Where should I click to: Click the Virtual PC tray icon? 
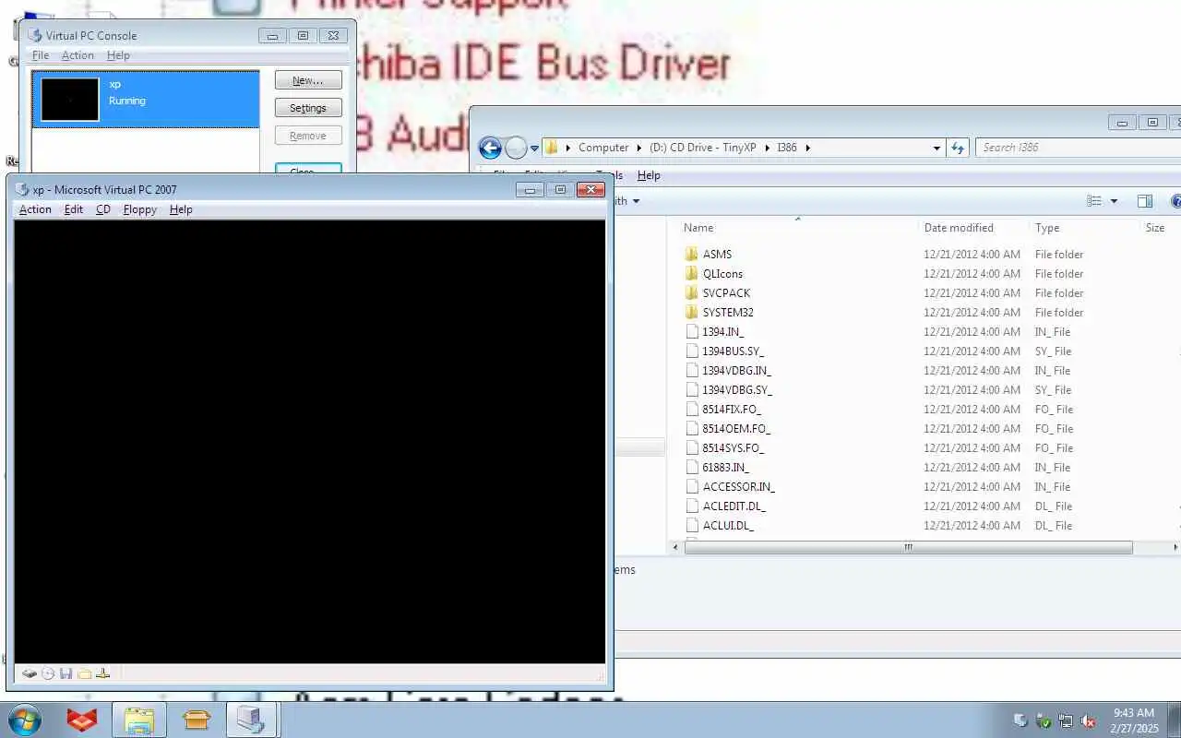[1020, 720]
